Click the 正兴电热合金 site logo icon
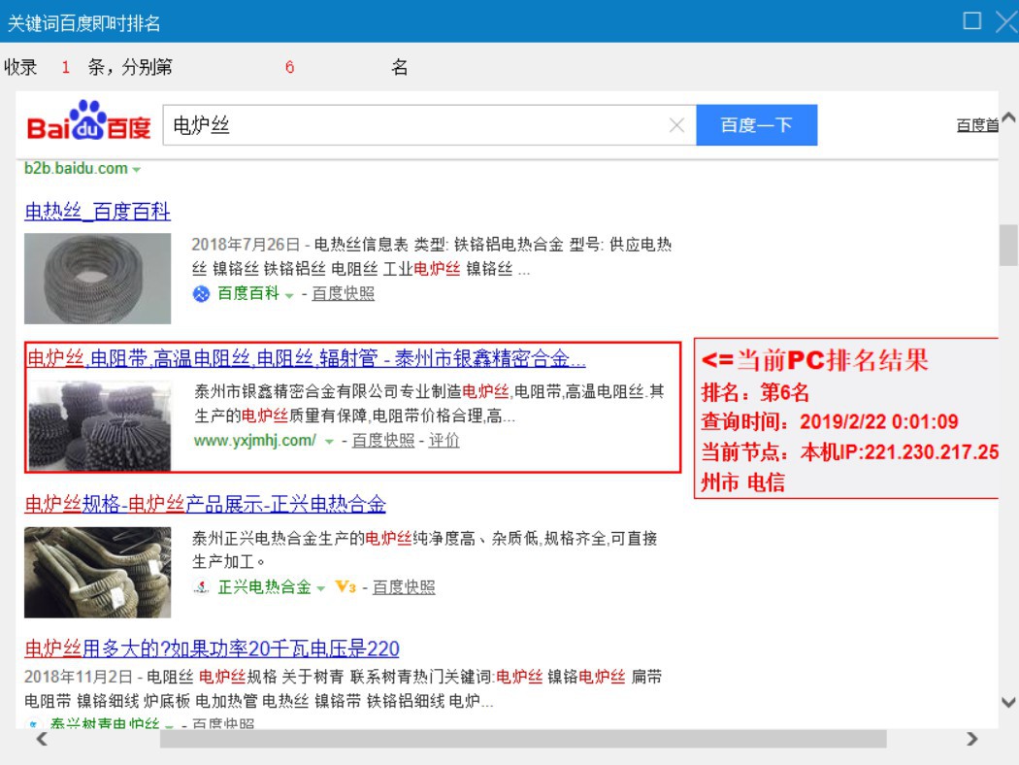The height and width of the screenshot is (765, 1019). [202, 587]
